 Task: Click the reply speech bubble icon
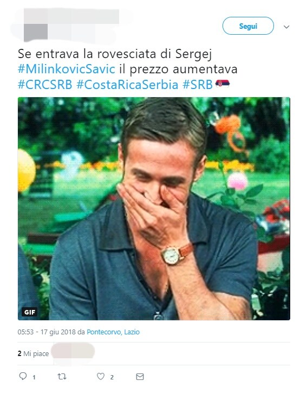tap(23, 376)
